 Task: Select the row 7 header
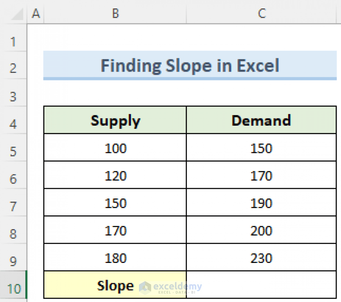click(13, 207)
